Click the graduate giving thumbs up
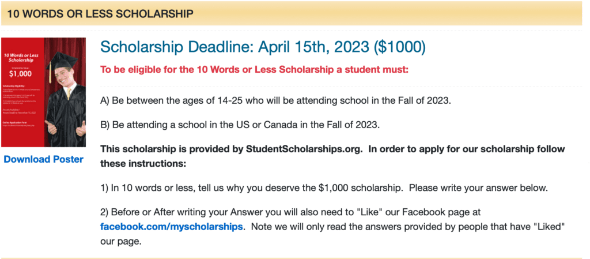This screenshot has width=590, height=259. (x=66, y=96)
